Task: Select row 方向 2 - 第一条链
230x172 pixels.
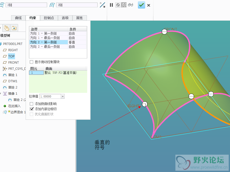Action: click(58, 42)
